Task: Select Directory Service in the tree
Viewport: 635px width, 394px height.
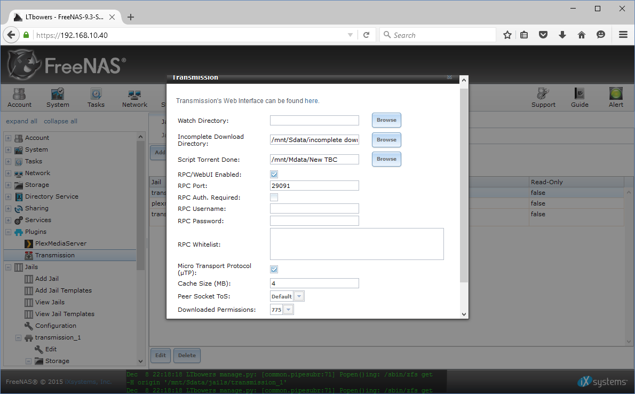Action: (51, 196)
